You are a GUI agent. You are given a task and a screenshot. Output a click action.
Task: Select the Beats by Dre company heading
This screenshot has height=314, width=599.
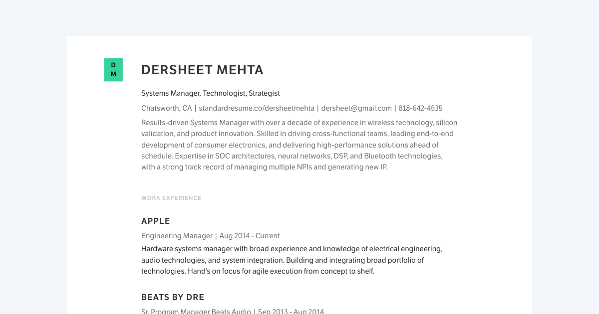(173, 297)
